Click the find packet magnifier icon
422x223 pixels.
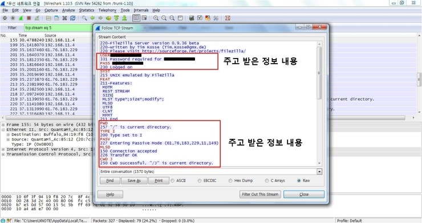[84, 18]
